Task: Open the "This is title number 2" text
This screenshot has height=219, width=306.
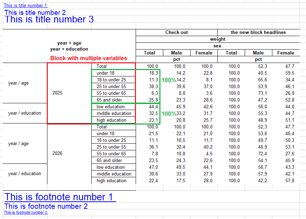Action: 35,13
